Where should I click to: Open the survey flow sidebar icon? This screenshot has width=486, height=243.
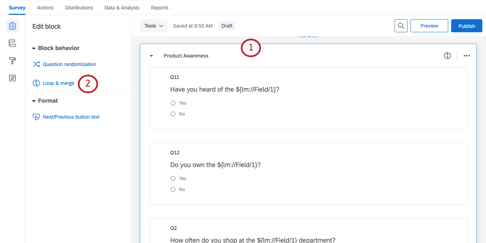click(x=12, y=43)
